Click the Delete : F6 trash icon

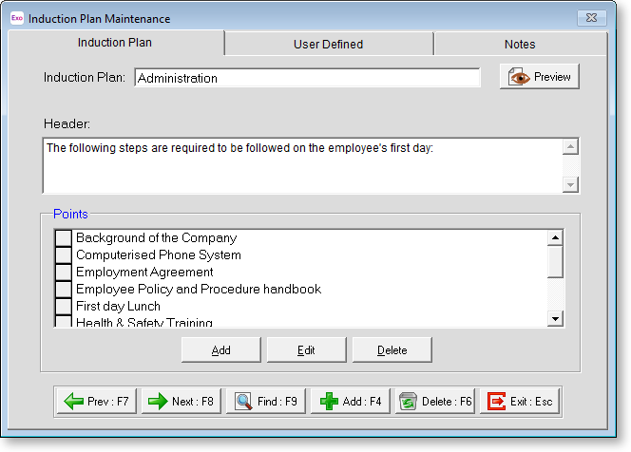point(409,402)
